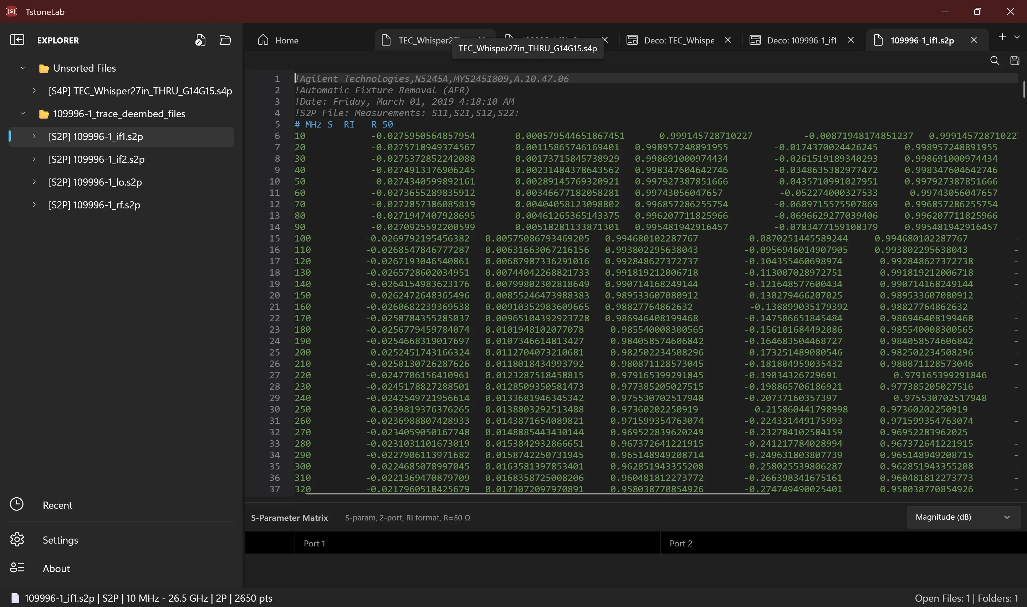Click the open folder icon in Explorer
The image size is (1027, 607).
225,40
